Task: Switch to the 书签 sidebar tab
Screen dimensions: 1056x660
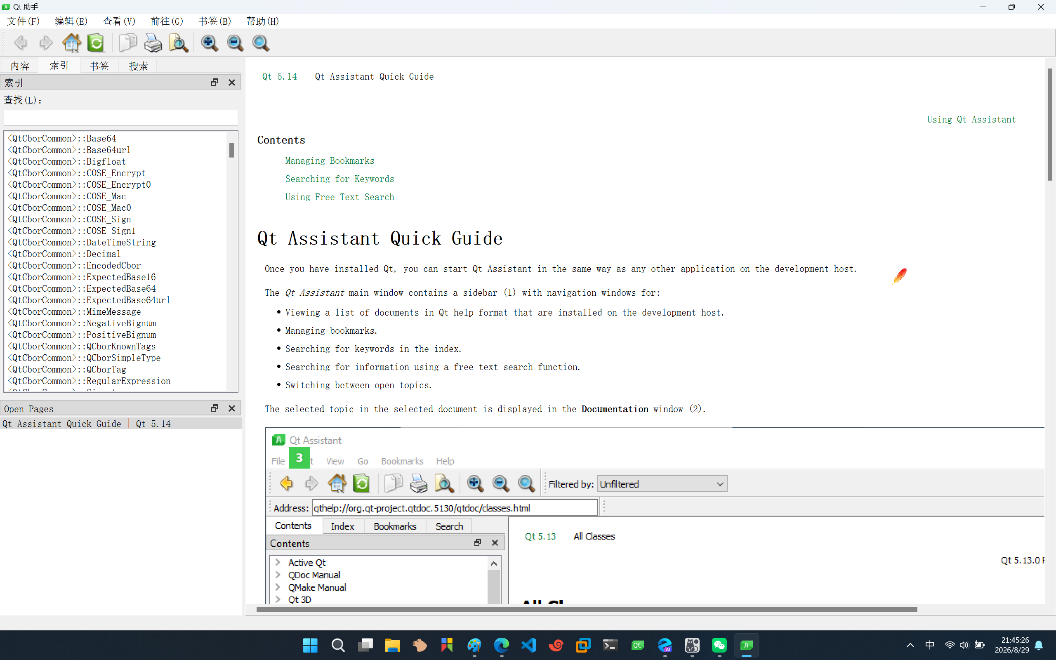Action: pos(99,66)
